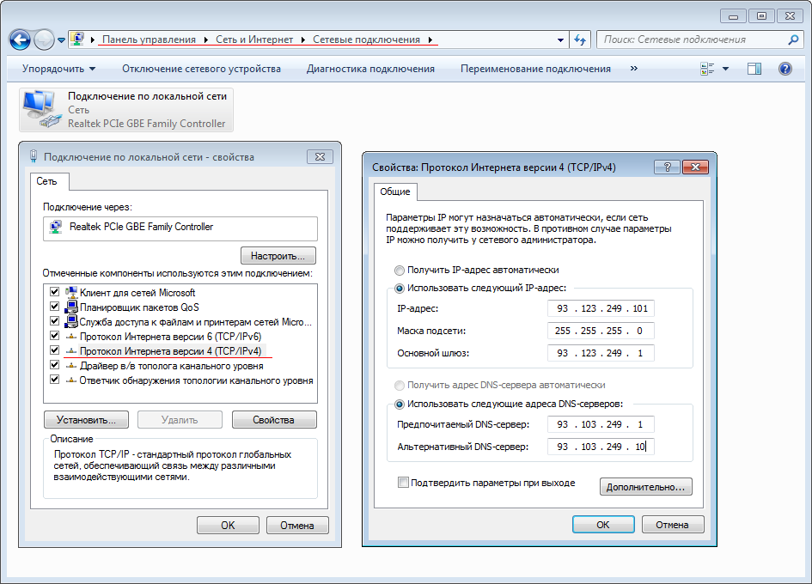Show more toolbar commands chevron
This screenshot has height=584, width=812.
pos(634,69)
